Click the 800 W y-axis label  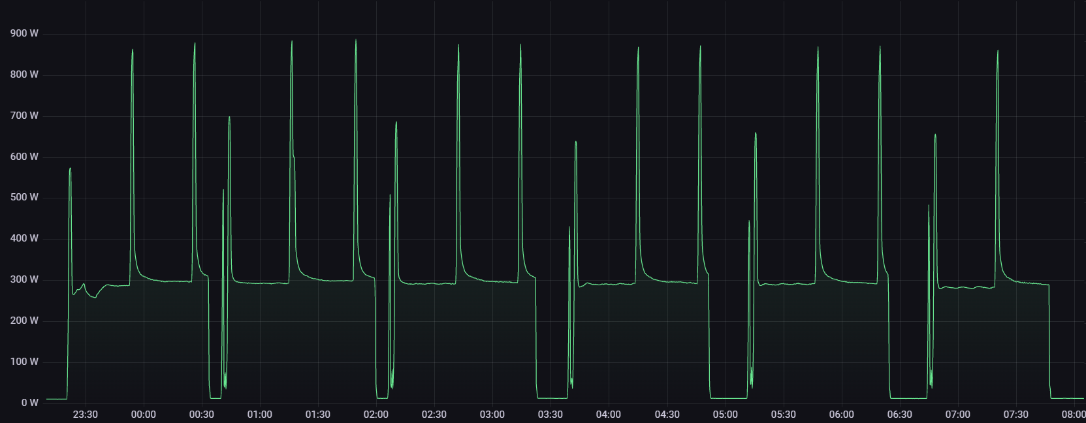[24, 74]
